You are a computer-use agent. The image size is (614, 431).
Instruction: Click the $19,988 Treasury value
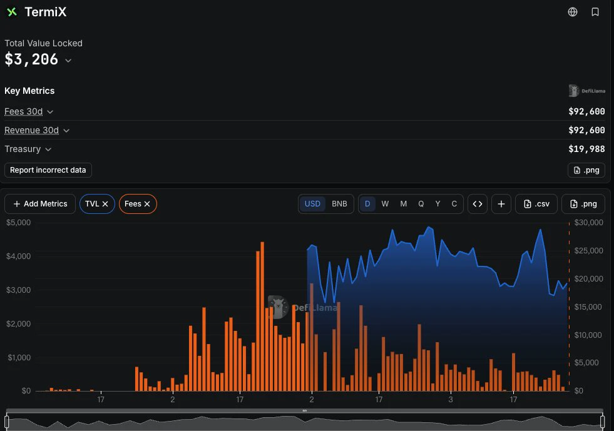click(x=586, y=149)
